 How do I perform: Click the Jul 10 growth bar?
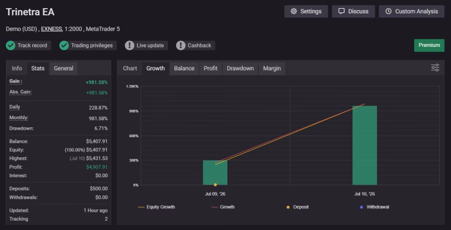365,145
